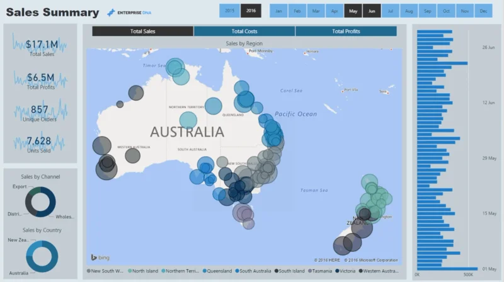Filter by the Nov month button
Viewport: 504px width, 282px height.
tap(465, 11)
